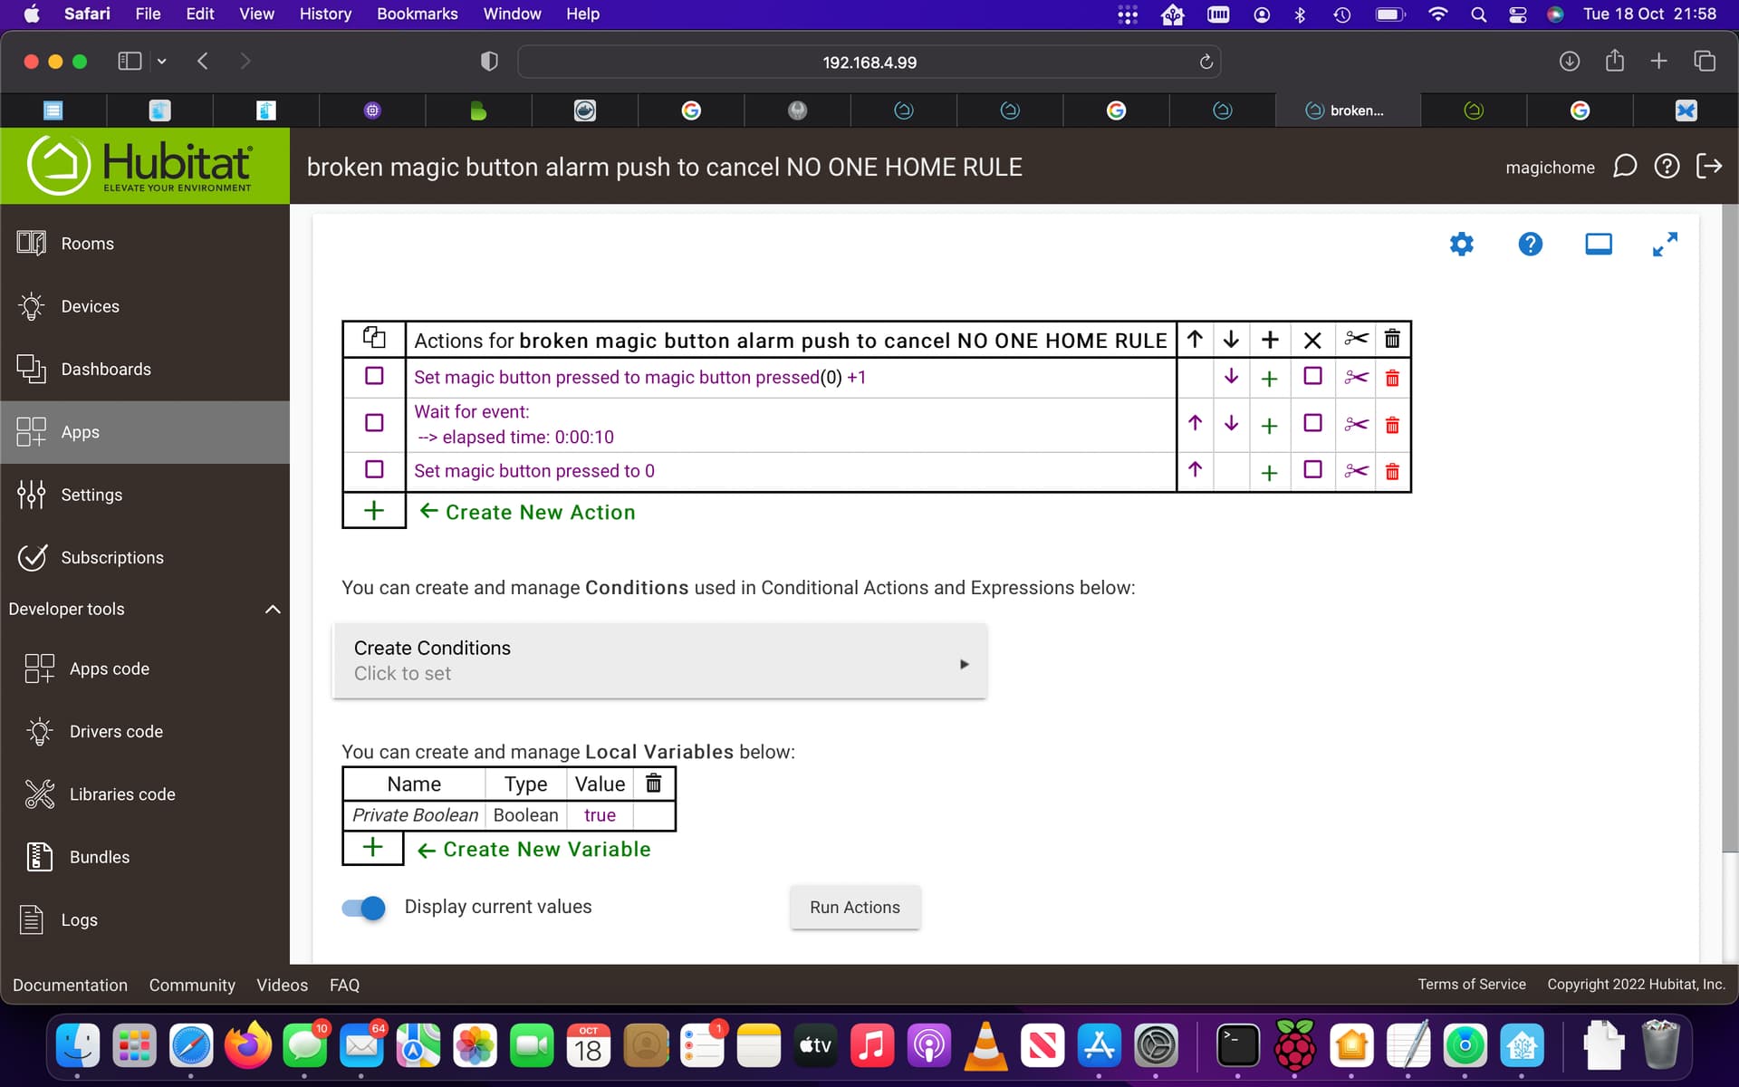This screenshot has height=1087, width=1739.
Task: Click the trash icon in Local Variables header
Action: click(653, 784)
